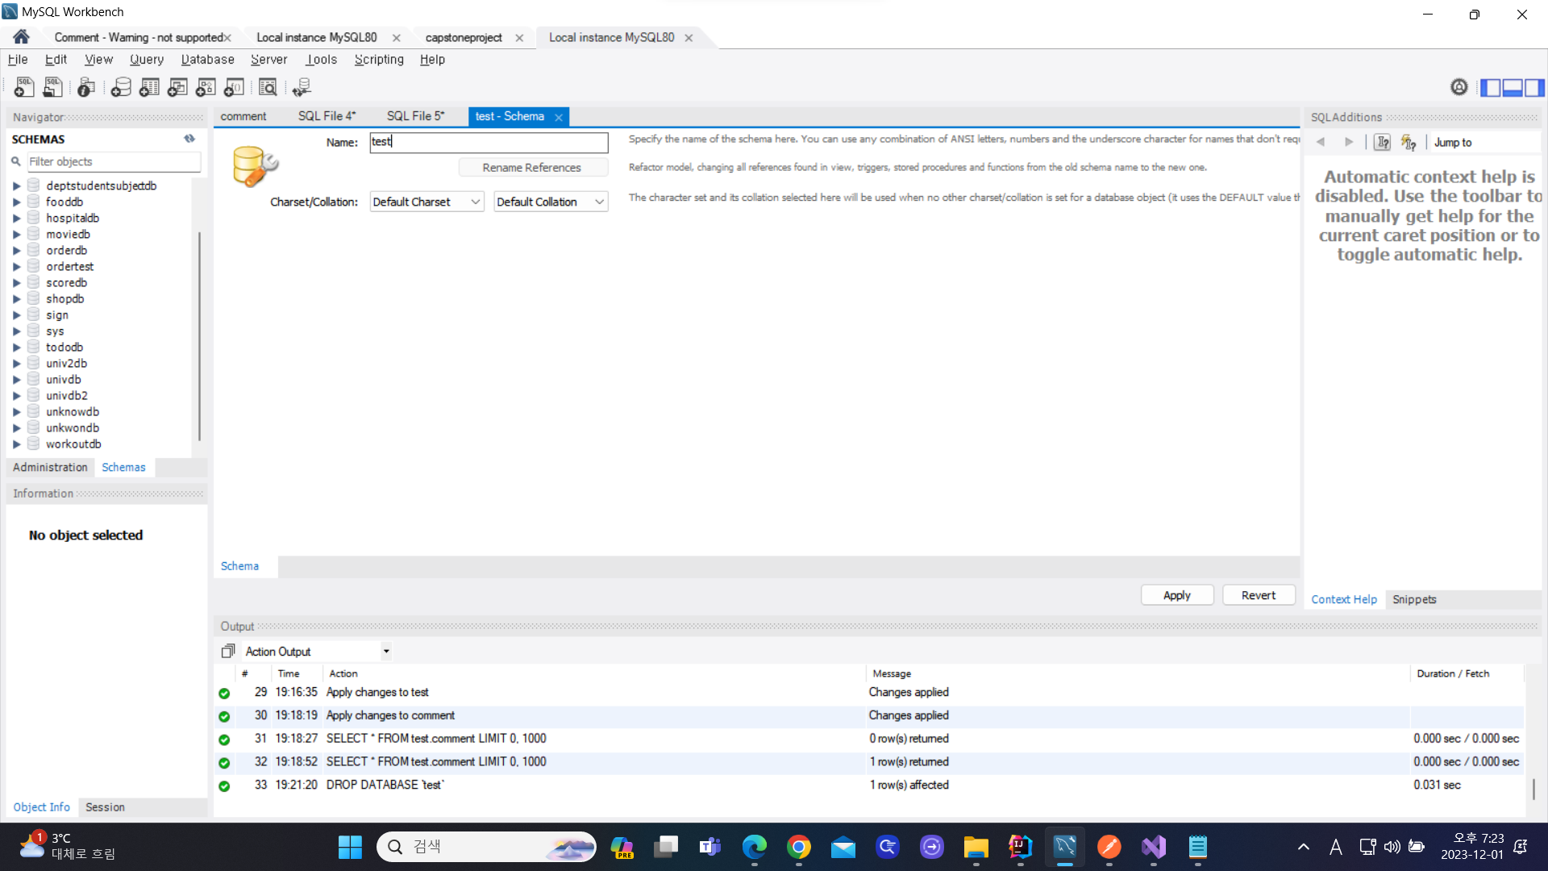
Task: Open the object inspector icon
Action: click(86, 87)
